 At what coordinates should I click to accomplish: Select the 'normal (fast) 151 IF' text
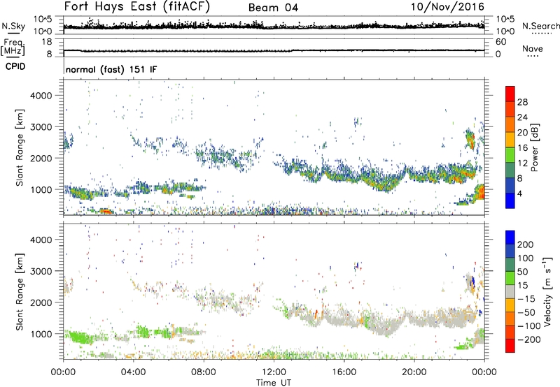(x=111, y=69)
